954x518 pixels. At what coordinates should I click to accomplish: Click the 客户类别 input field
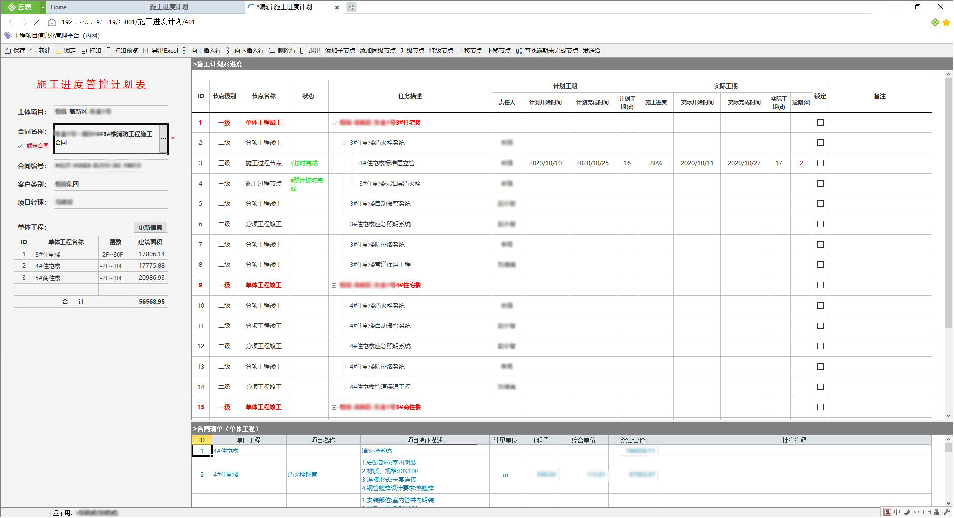[x=111, y=184]
